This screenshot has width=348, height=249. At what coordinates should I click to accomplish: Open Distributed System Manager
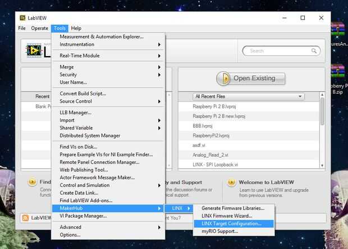tap(108, 136)
